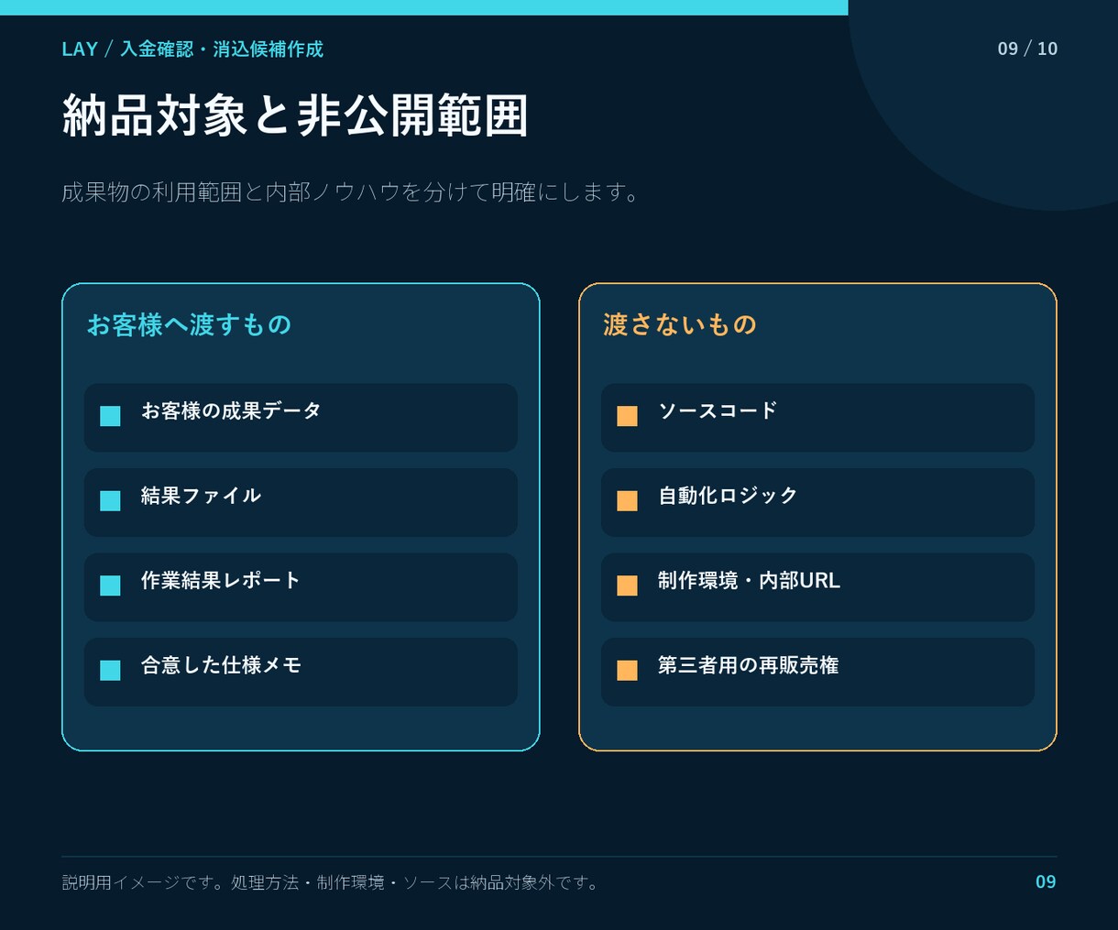This screenshot has height=930, width=1118.
Task: Click the LAY / 入金確認・消込候補作成 header label
Action: [x=192, y=49]
